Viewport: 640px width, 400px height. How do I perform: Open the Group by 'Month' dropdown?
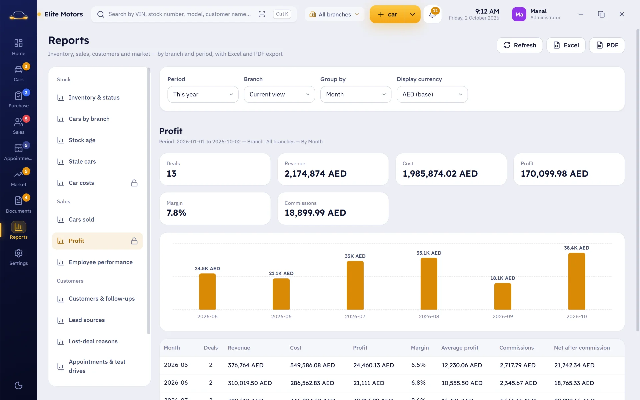(356, 94)
